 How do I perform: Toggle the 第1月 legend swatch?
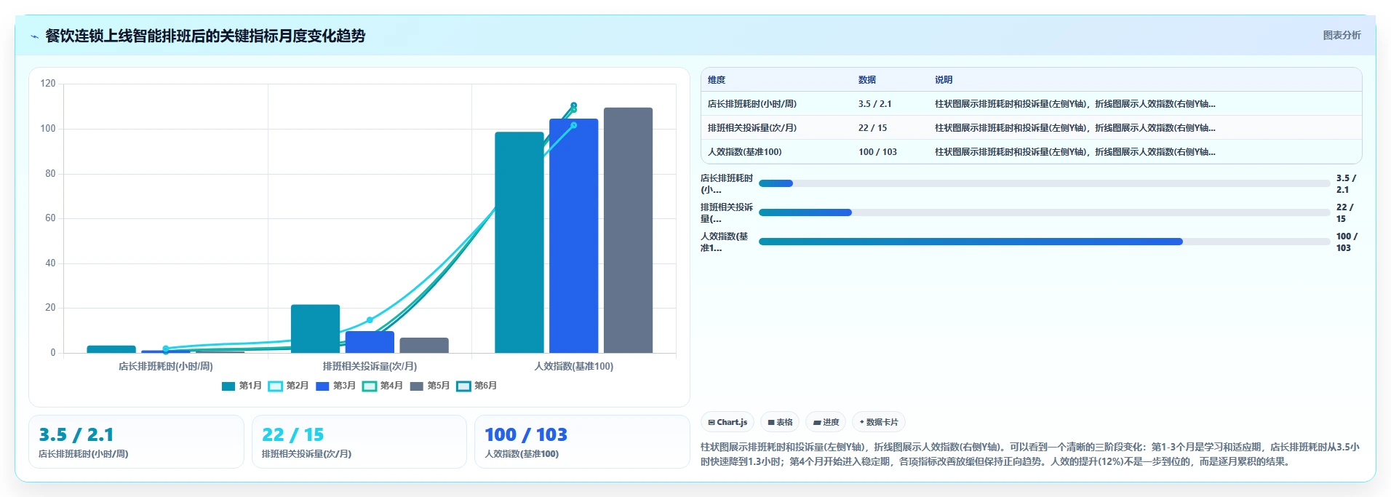point(228,386)
